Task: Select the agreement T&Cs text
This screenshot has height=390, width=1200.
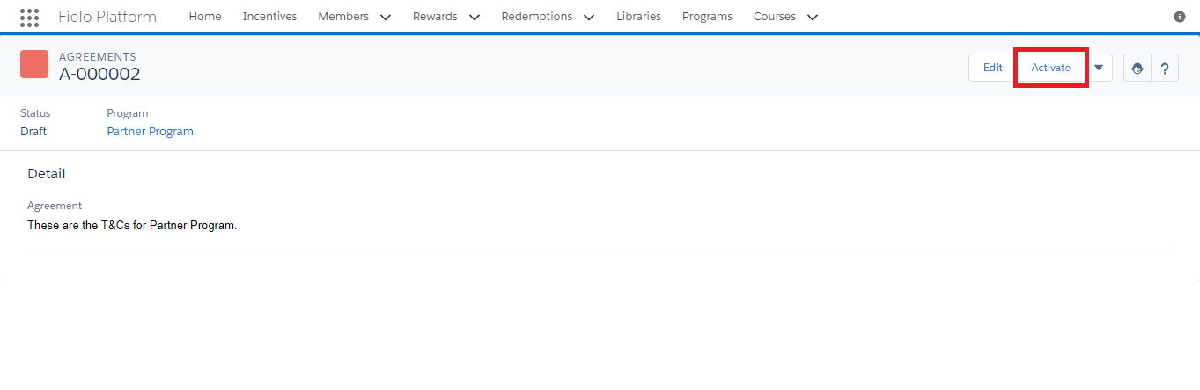Action: click(x=132, y=226)
